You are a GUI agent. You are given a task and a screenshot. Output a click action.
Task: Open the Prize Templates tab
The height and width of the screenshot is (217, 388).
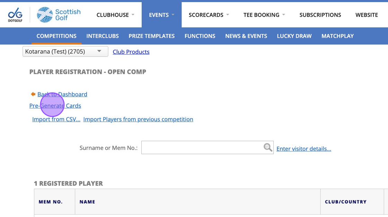click(151, 36)
